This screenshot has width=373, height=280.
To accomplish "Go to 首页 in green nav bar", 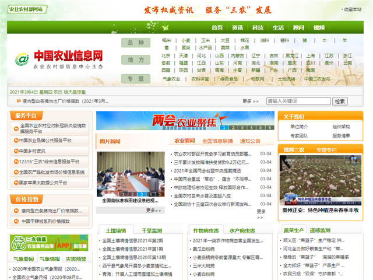I will pos(217,27).
